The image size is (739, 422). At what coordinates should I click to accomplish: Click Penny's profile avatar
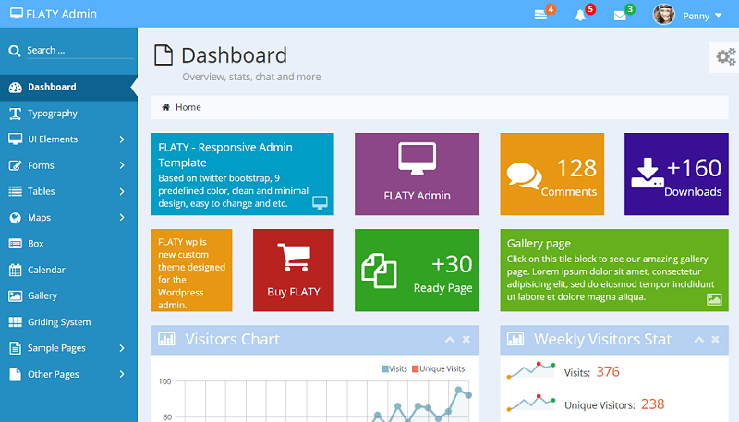663,15
